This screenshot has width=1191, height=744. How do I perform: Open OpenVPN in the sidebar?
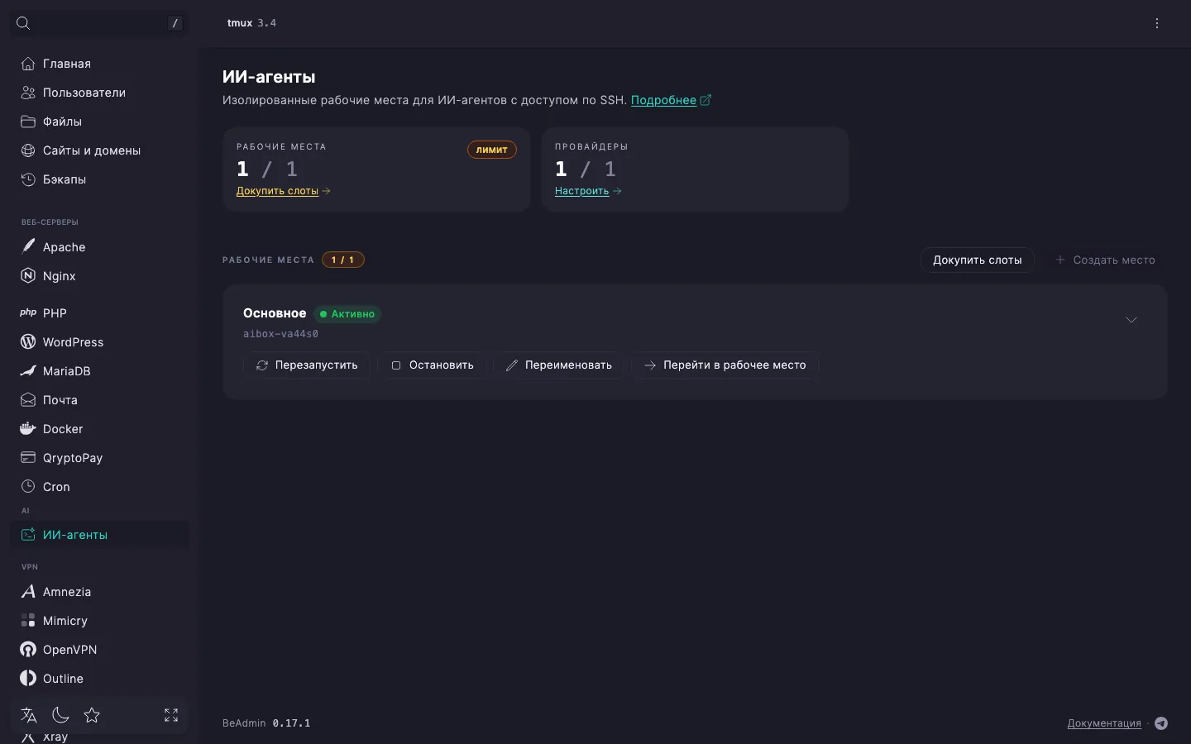[99, 650]
